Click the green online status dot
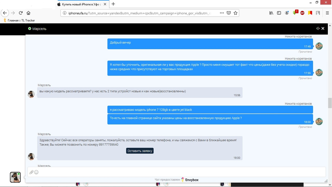The height and width of the screenshot is (187, 332). coord(30,29)
